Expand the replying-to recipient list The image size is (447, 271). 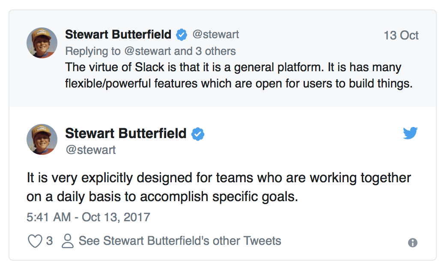tap(150, 51)
